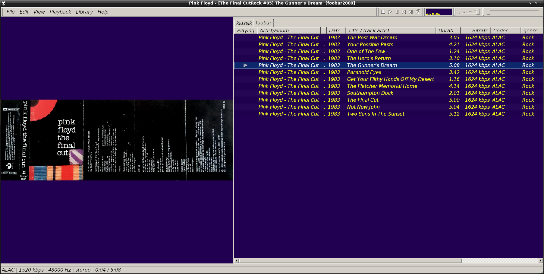Open the Playback menu
The height and width of the screenshot is (274, 544).
click(x=60, y=12)
